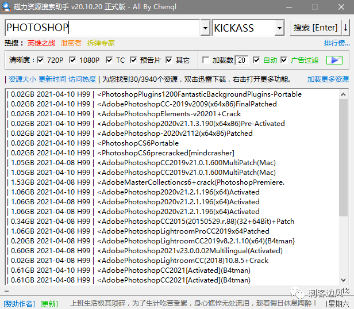Click the 星期六 weekday label
The height and width of the screenshot is (309, 354).
click(x=338, y=304)
